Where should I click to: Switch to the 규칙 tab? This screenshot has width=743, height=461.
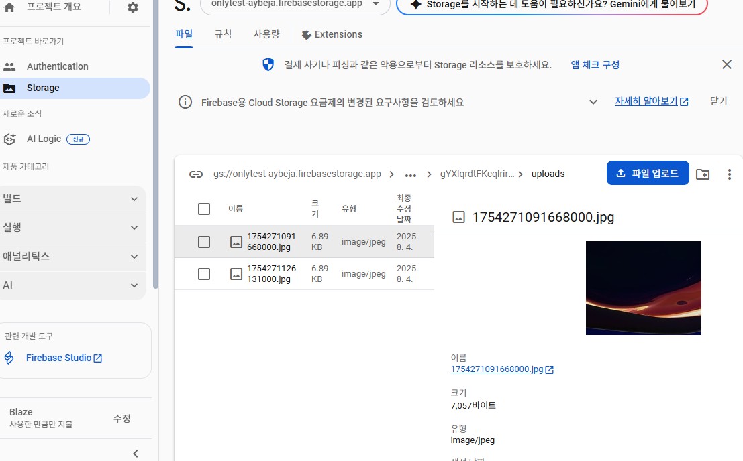click(223, 34)
